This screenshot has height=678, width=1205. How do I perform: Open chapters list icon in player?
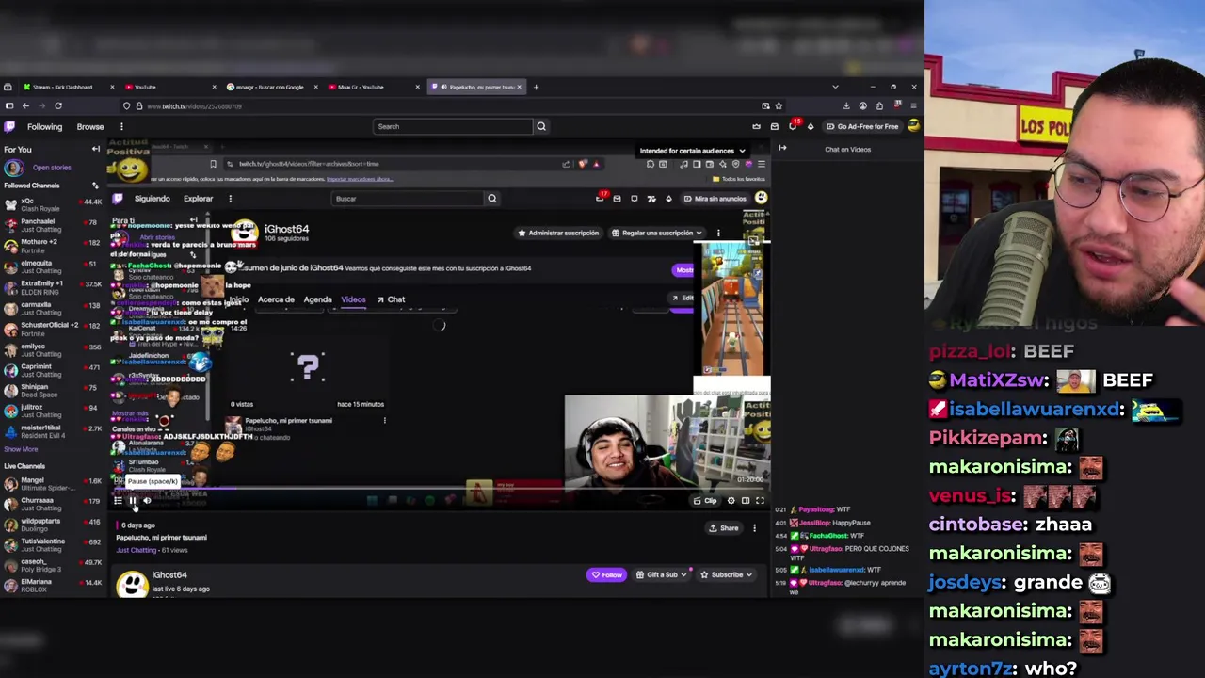click(x=118, y=501)
